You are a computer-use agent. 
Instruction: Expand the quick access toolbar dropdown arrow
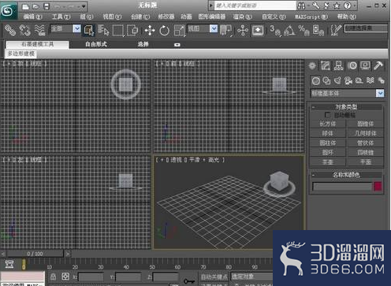pyautogui.click(x=84, y=6)
